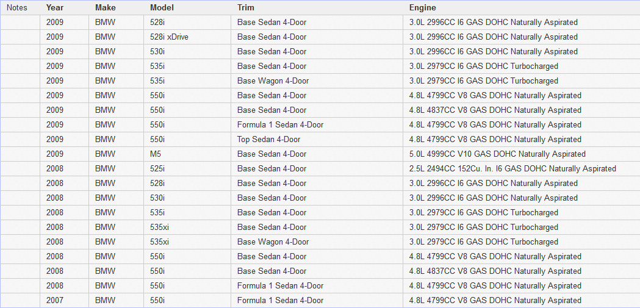The image size is (640, 308).
Task: Select the year cell of the 528i xDrive row
Action: tap(54, 37)
